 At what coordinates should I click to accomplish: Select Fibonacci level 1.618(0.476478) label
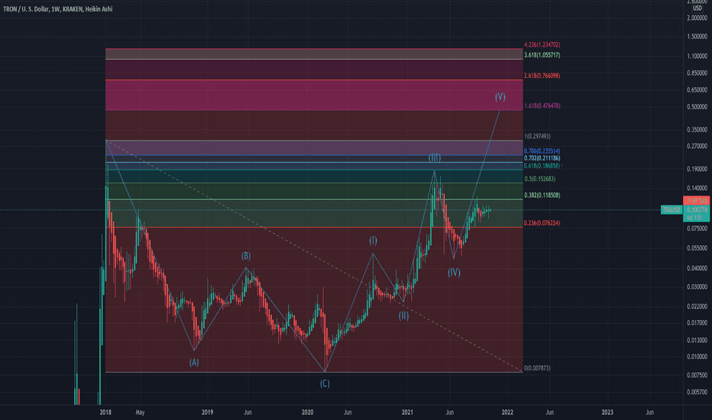pyautogui.click(x=542, y=106)
